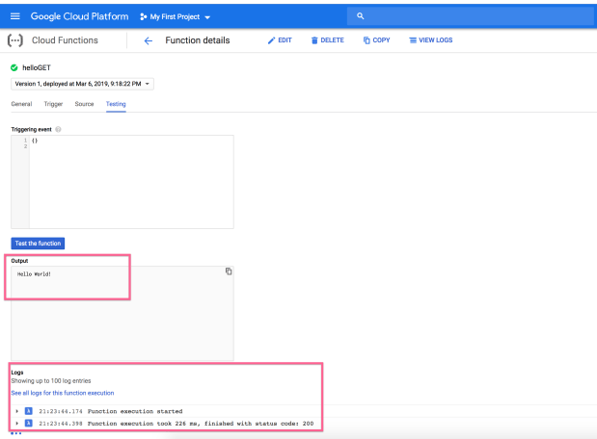Click the Test the function button
Image resolution: width=597 pixels, height=439 pixels.
[38, 244]
